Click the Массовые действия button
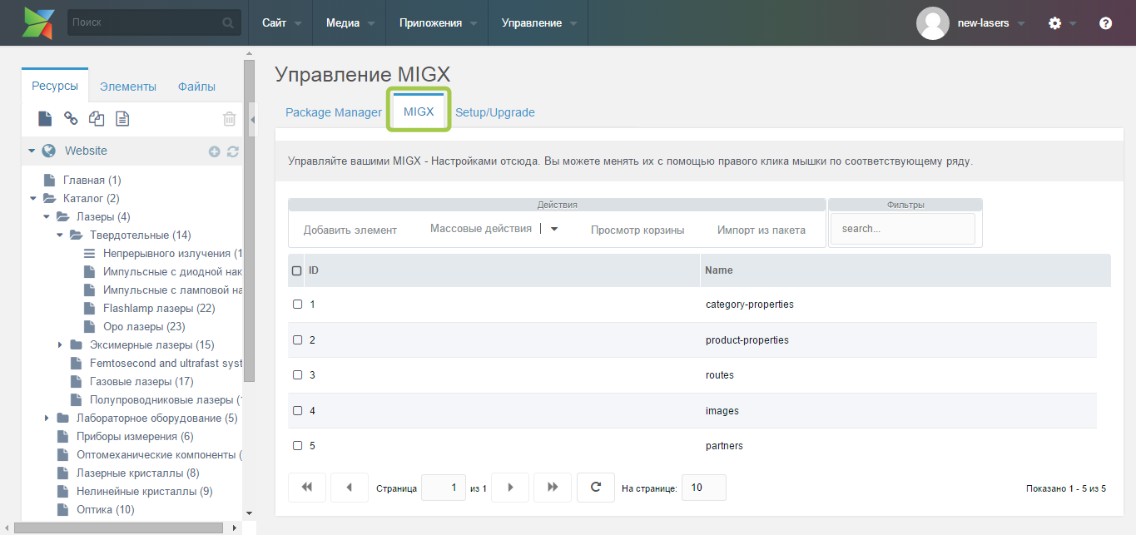Image resolution: width=1136 pixels, height=535 pixels. pos(481,229)
